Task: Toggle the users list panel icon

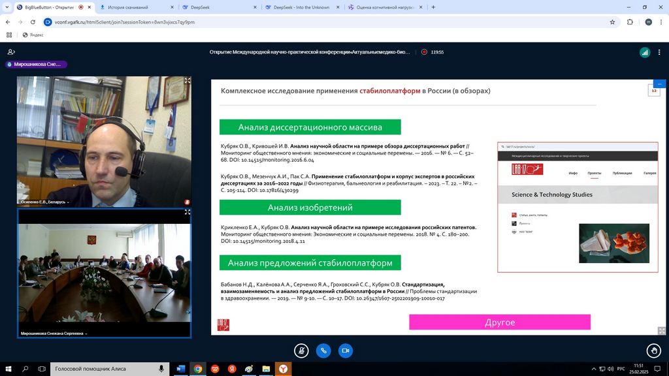Action: (10, 52)
